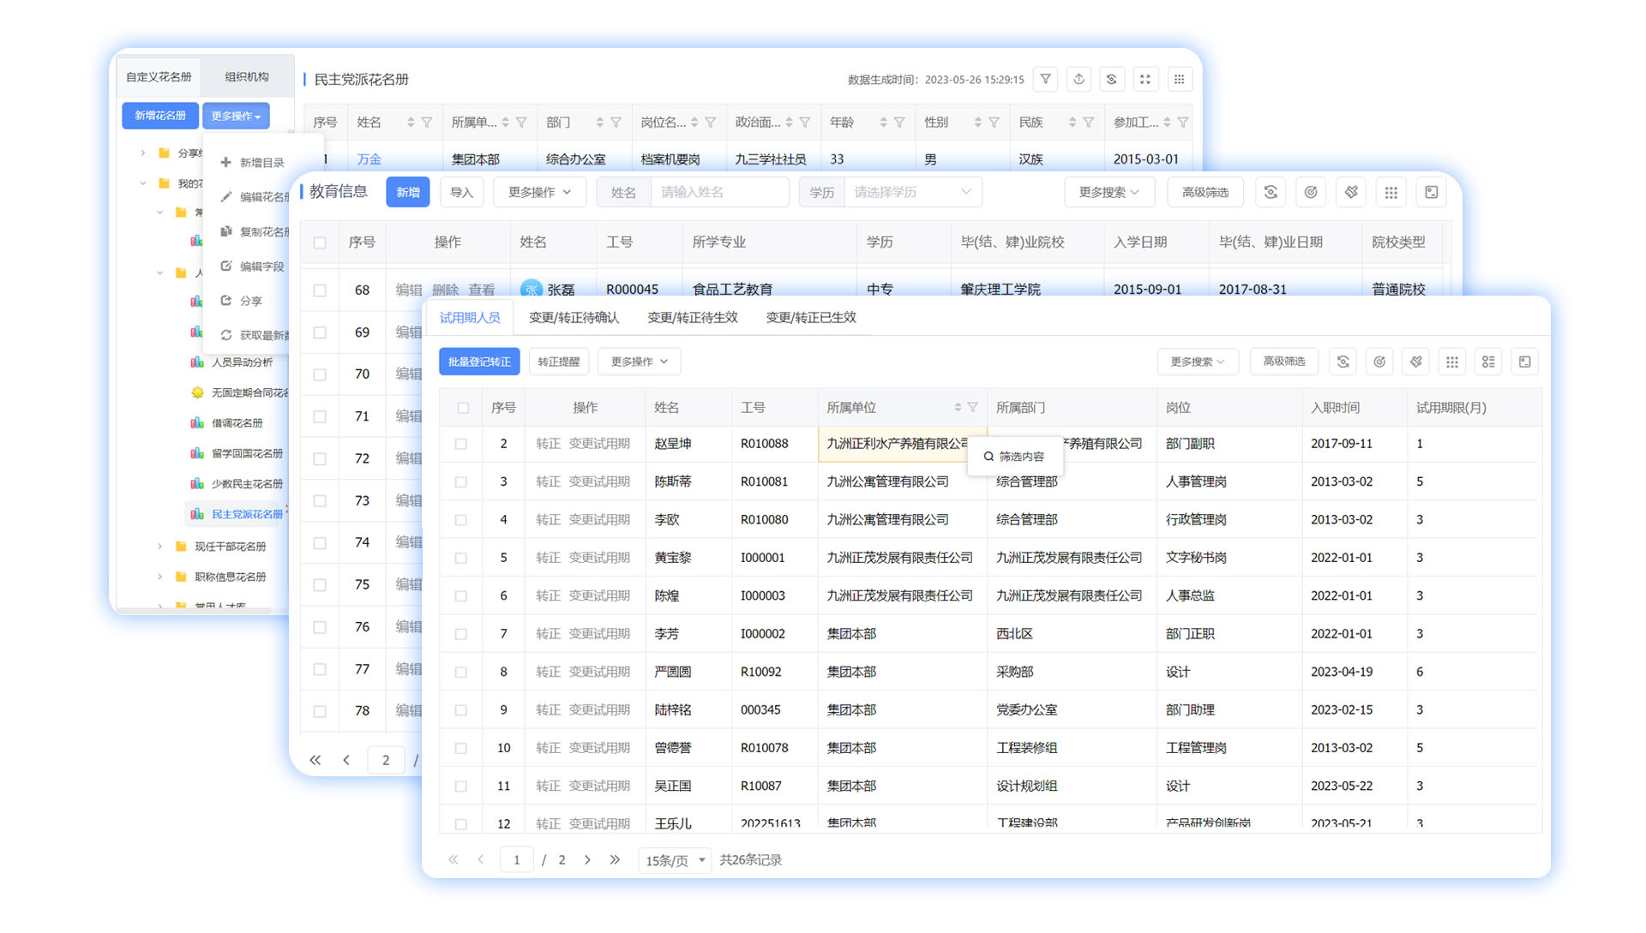Click grid column settings icon in roster toolbar
Image resolution: width=1646 pixels, height=933 pixels.
[x=1179, y=80]
